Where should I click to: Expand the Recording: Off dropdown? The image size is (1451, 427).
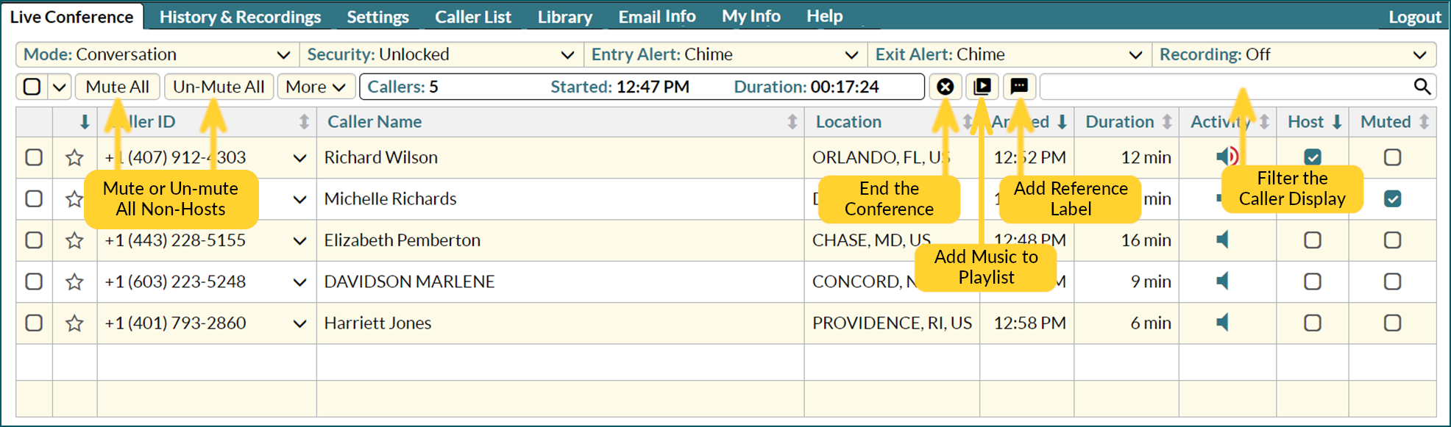(1294, 54)
